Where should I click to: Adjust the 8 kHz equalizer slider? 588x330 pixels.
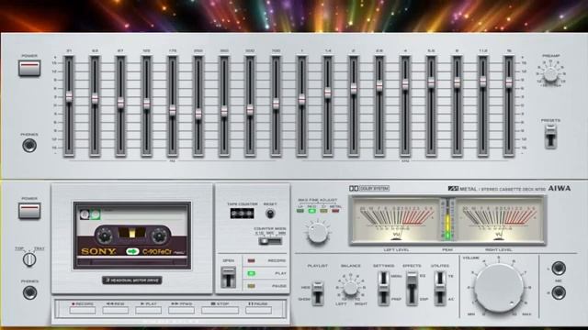[x=458, y=82]
